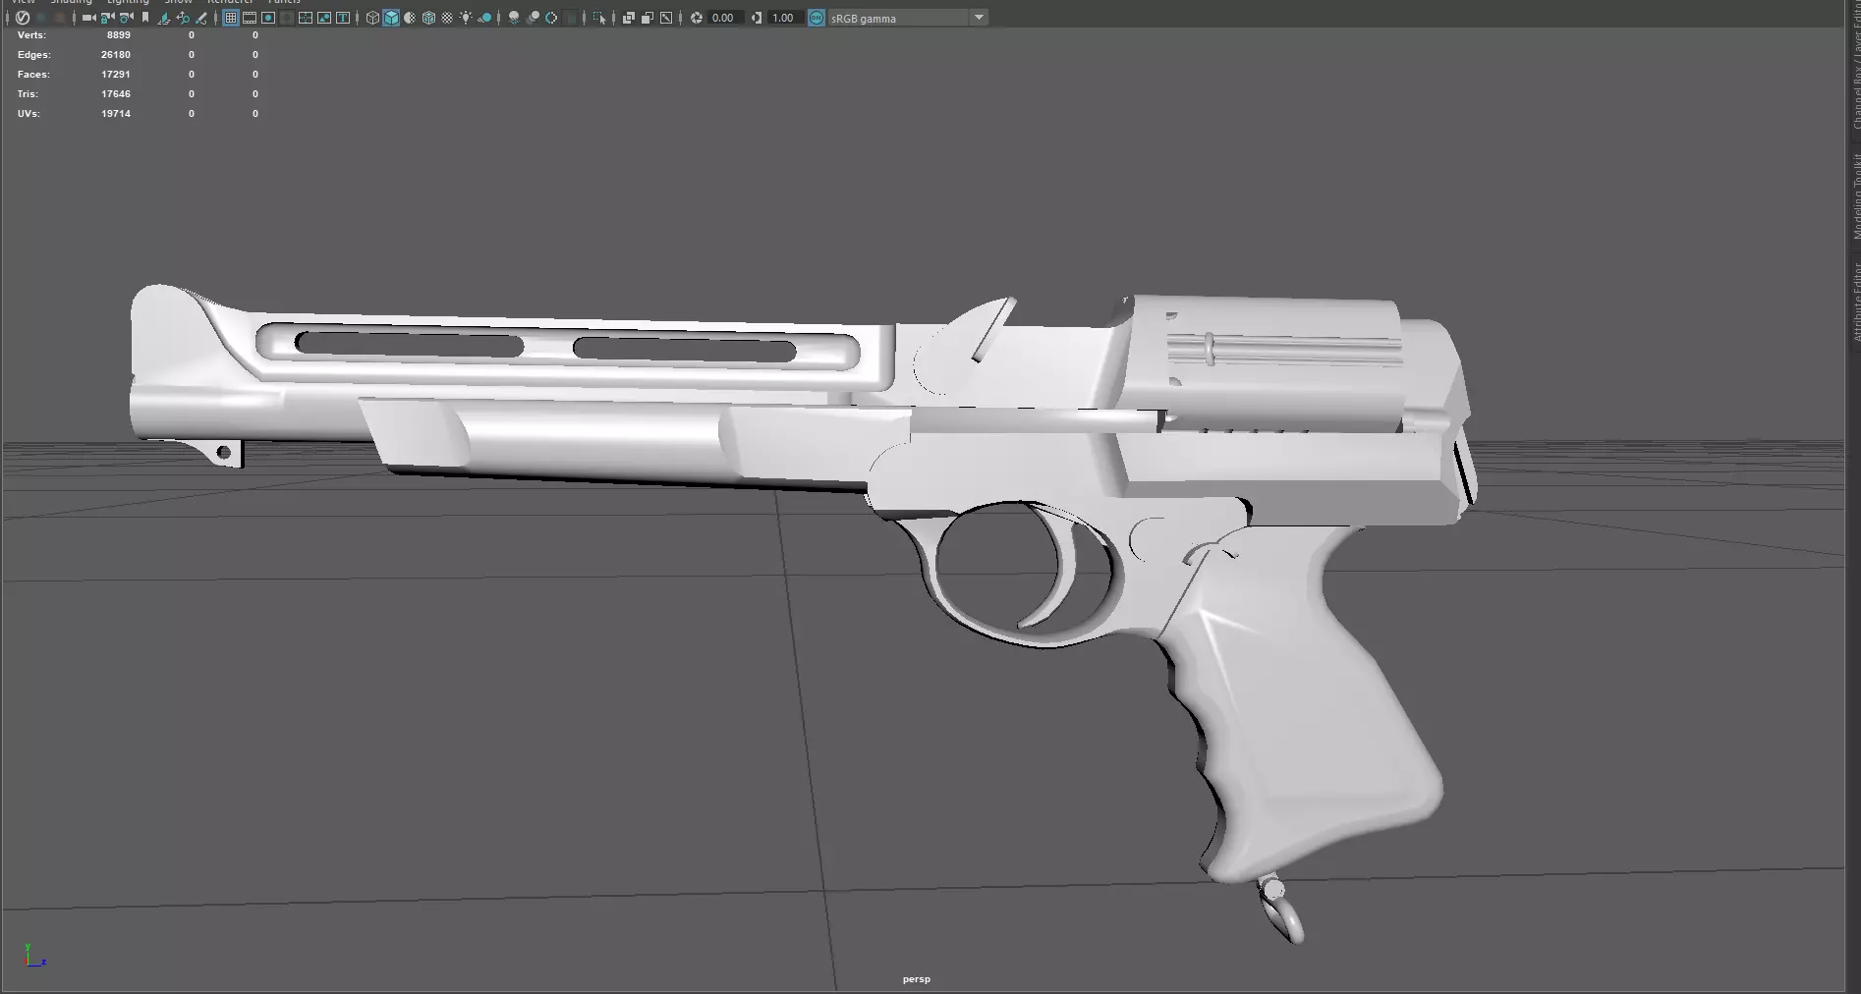The height and width of the screenshot is (994, 1861).
Task: Click the V-Ray logo icon in panel toolbar
Action: 23,18
